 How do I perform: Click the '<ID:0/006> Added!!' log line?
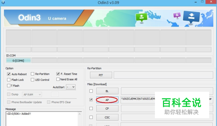click(x=19, y=114)
